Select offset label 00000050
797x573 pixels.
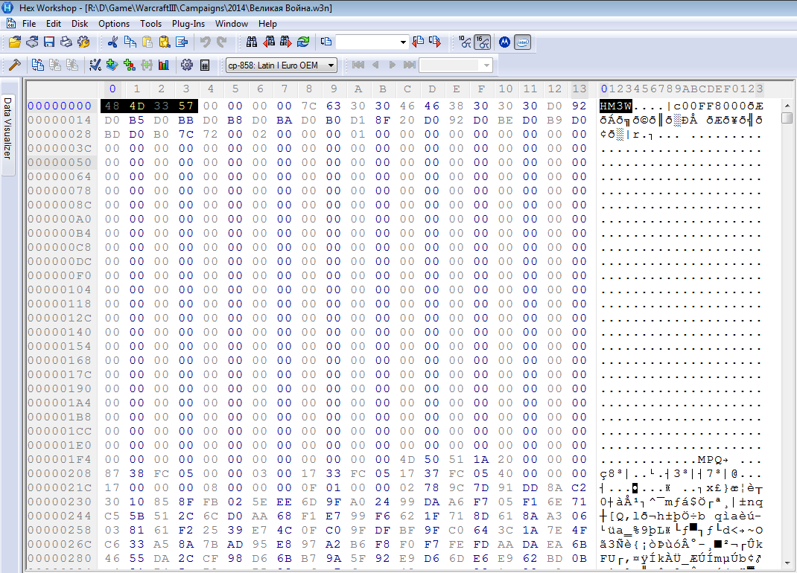point(60,162)
